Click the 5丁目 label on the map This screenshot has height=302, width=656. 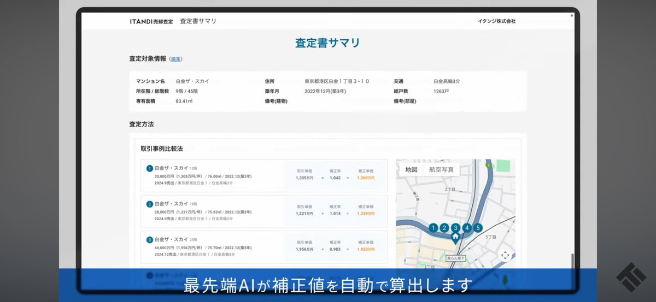[491, 237]
